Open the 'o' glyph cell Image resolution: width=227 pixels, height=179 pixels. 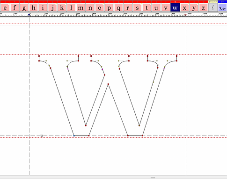100,7
